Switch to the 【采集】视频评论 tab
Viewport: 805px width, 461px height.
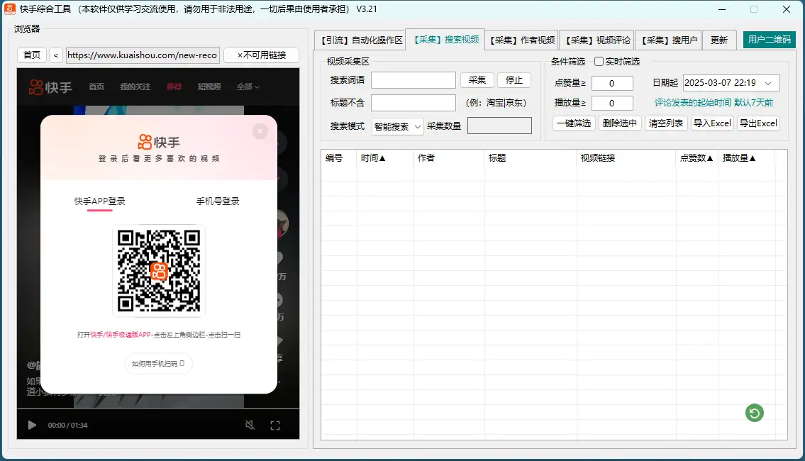click(596, 40)
